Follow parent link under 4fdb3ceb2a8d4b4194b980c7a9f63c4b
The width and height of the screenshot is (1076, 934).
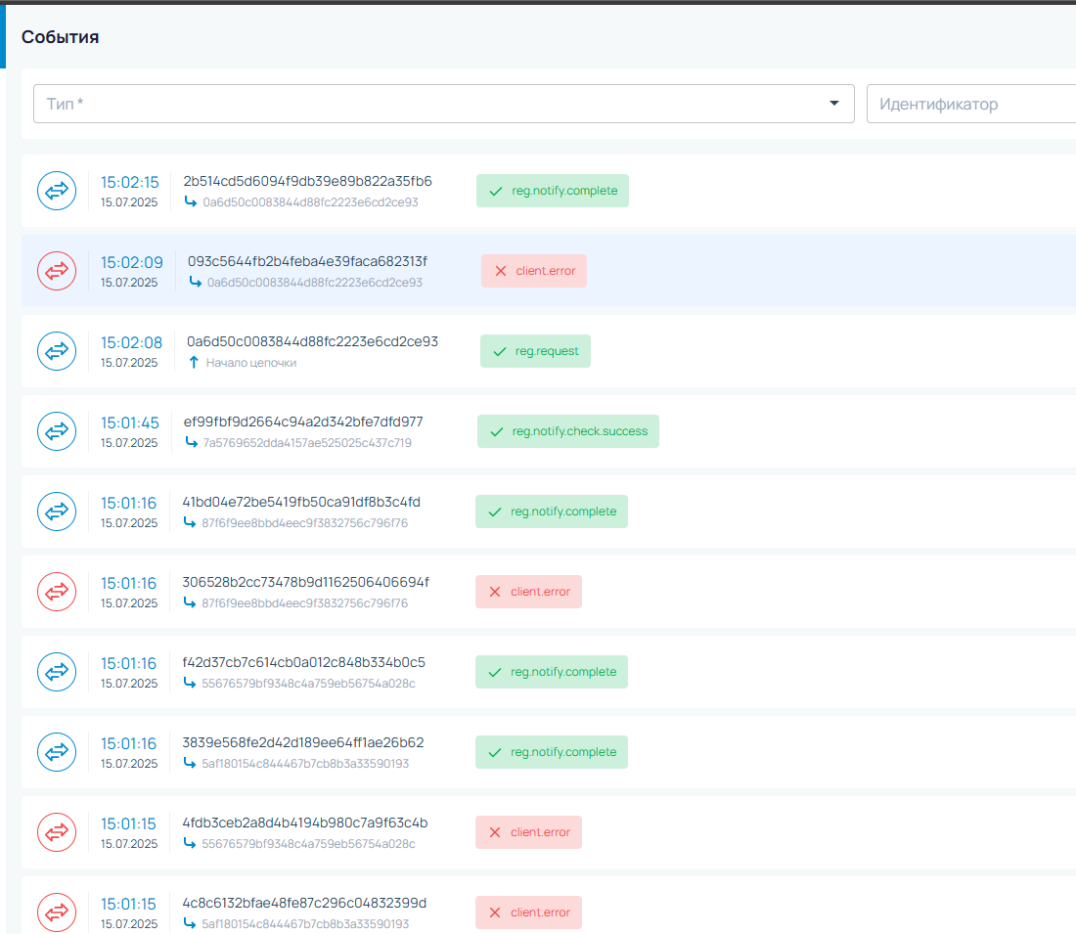[308, 844]
